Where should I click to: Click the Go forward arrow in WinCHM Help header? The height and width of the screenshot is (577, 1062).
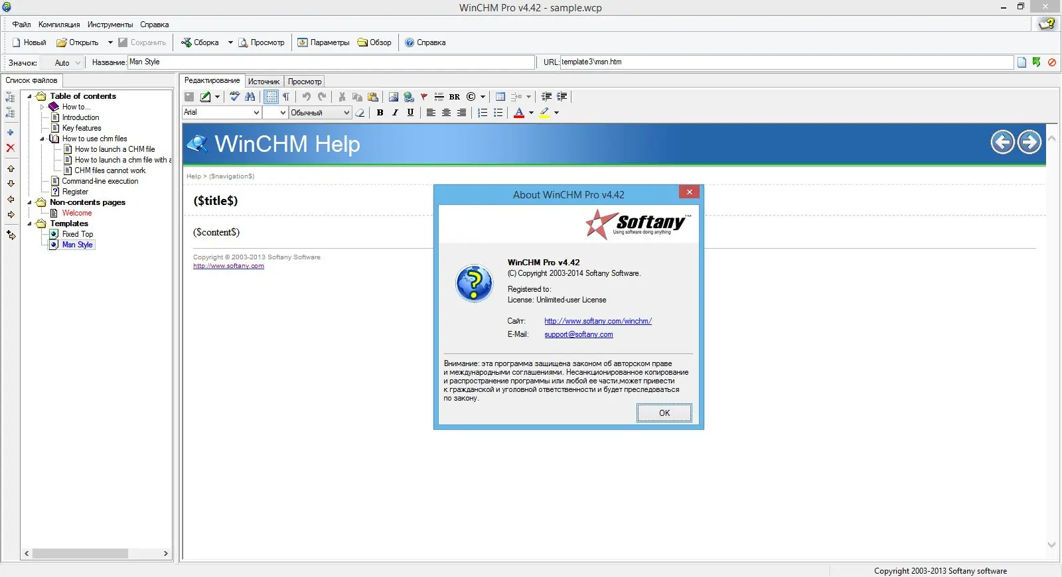pyautogui.click(x=1029, y=142)
